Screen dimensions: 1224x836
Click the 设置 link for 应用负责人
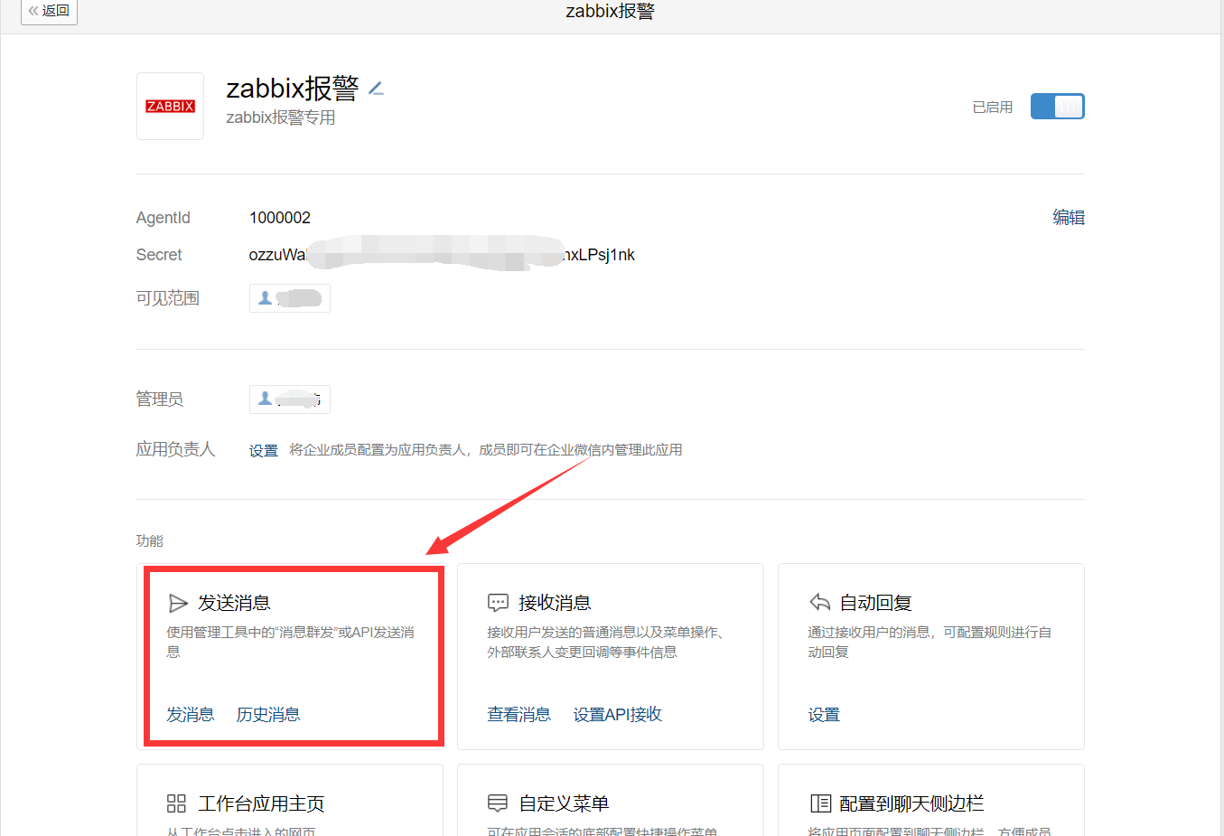click(264, 450)
